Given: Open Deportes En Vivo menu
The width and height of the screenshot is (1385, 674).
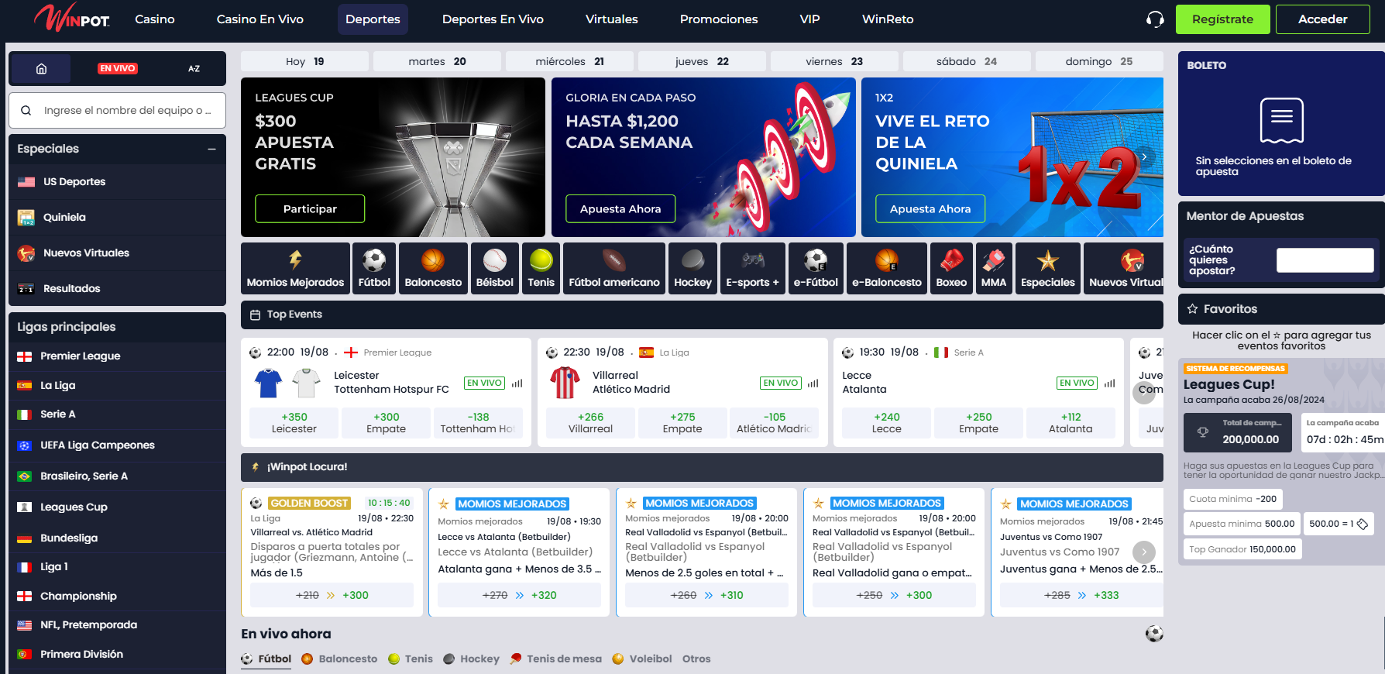Looking at the screenshot, I should tap(493, 19).
